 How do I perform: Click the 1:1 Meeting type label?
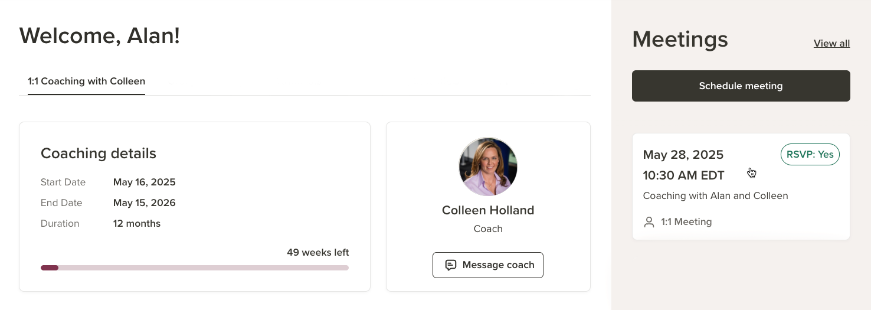pyautogui.click(x=686, y=222)
